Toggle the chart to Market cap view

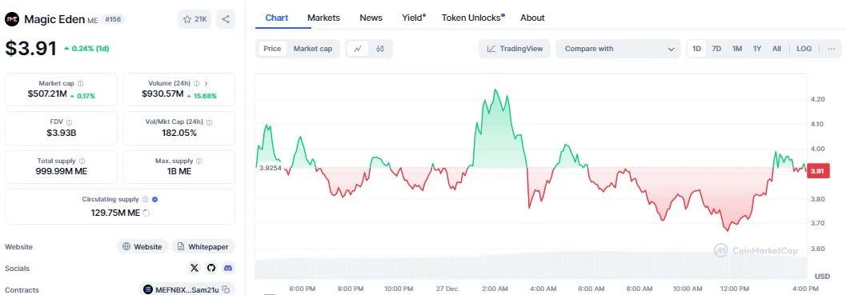[313, 49]
